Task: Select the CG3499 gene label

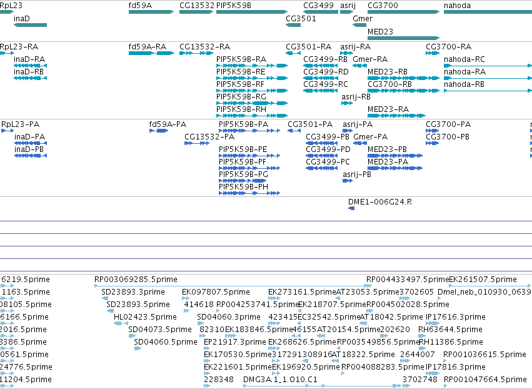Action: 318,6
